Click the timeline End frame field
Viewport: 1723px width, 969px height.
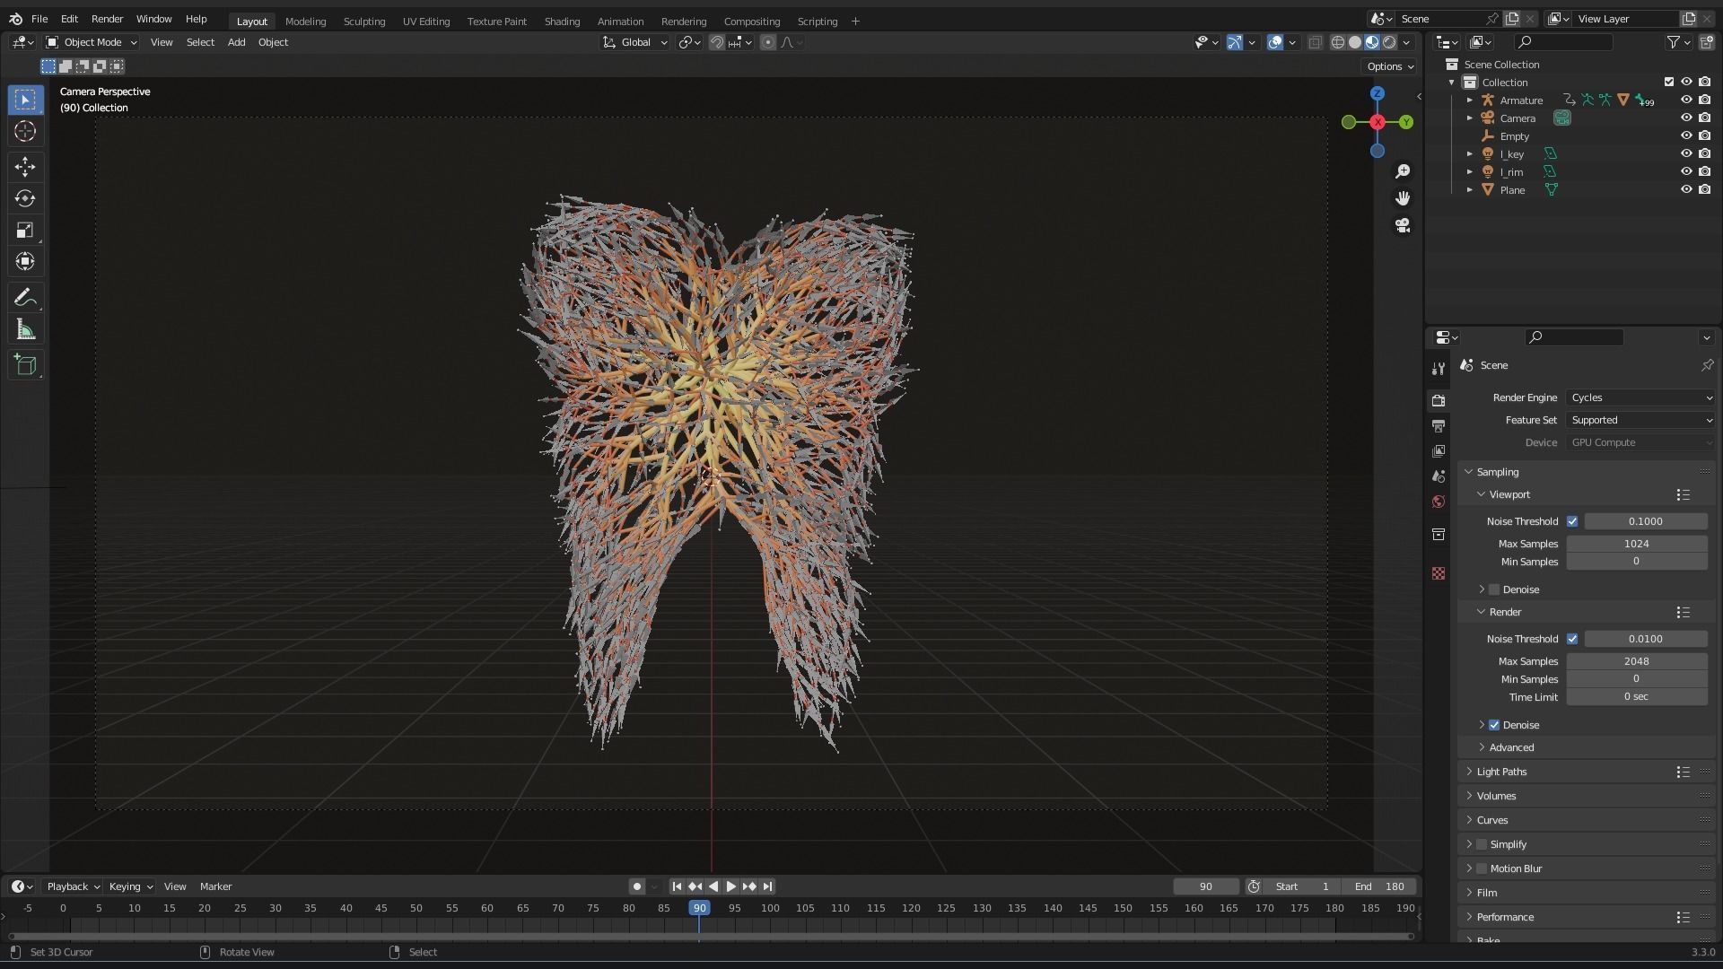coord(1379,886)
